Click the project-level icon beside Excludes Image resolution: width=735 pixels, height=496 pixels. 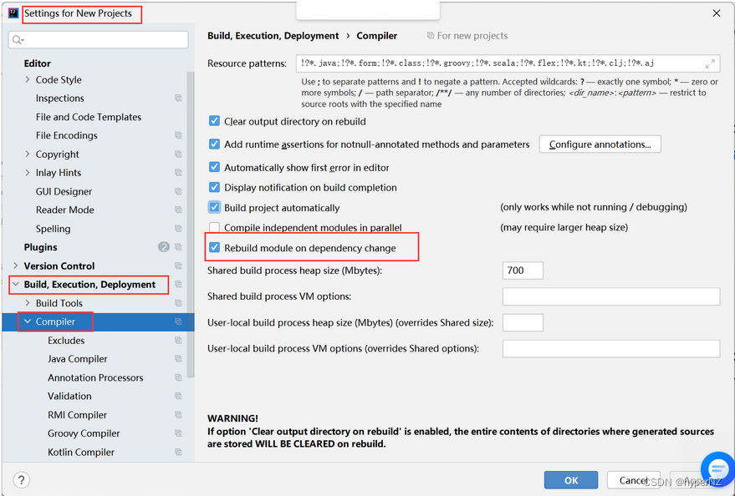click(x=178, y=340)
